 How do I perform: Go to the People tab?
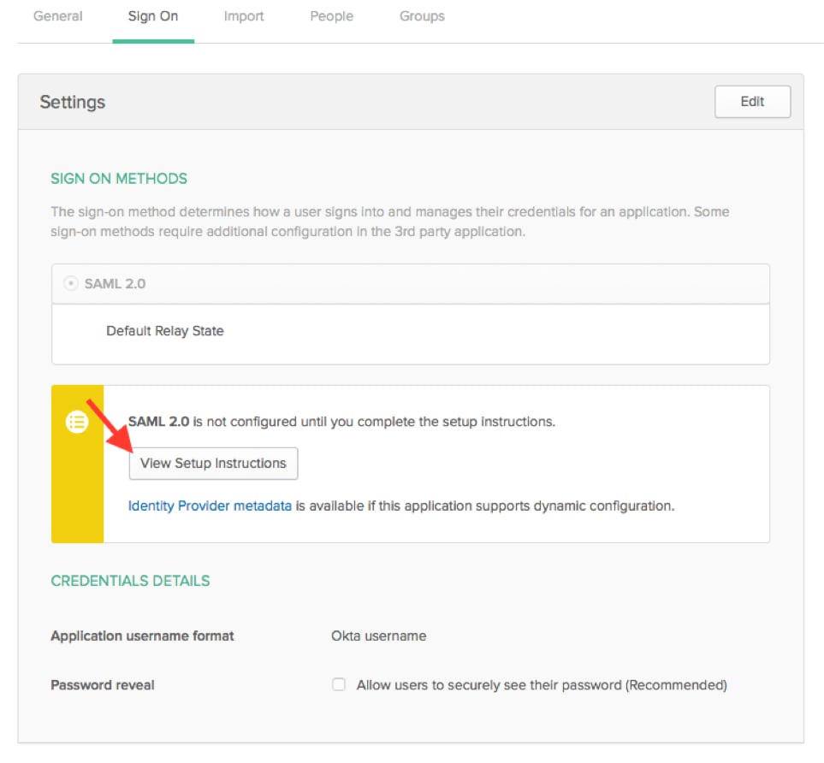(x=332, y=16)
